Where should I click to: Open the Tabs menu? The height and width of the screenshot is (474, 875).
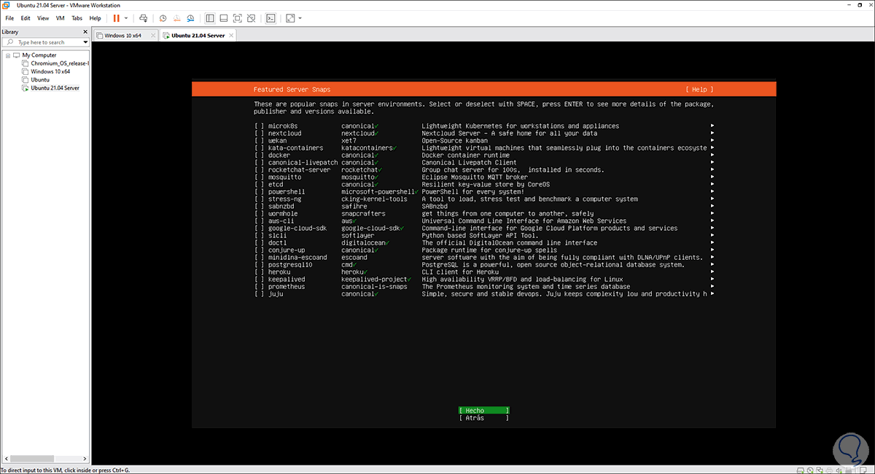point(77,17)
